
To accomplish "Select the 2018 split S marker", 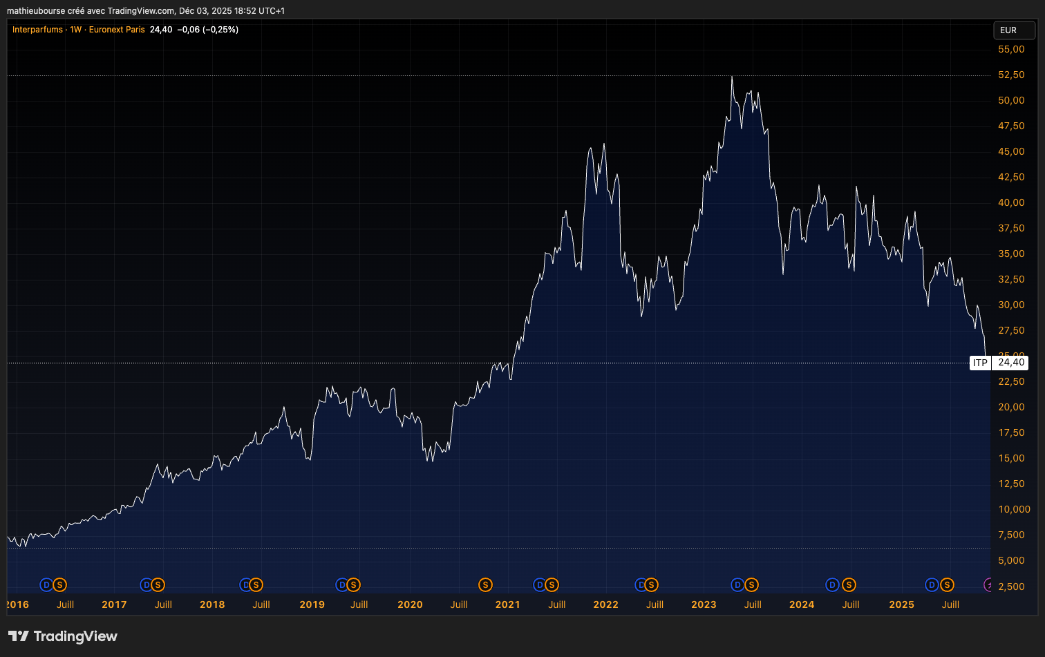I will tap(256, 585).
